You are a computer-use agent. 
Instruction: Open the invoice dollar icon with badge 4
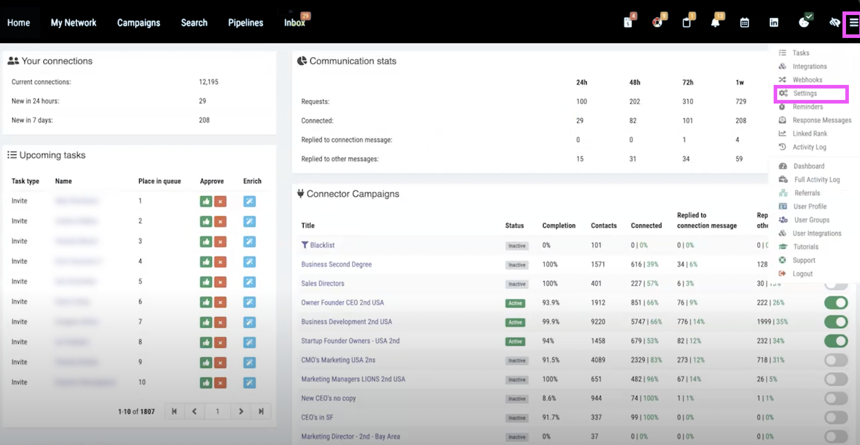click(628, 23)
